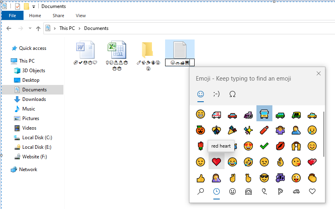335x209 pixels.
Task: Pick the red lips kiss mark emoji
Action: 280,146
